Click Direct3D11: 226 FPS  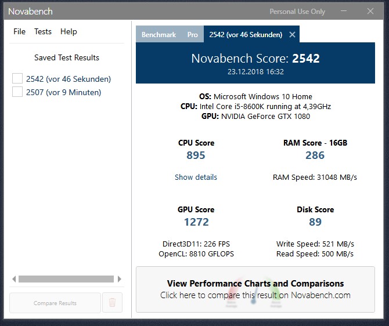click(x=196, y=244)
